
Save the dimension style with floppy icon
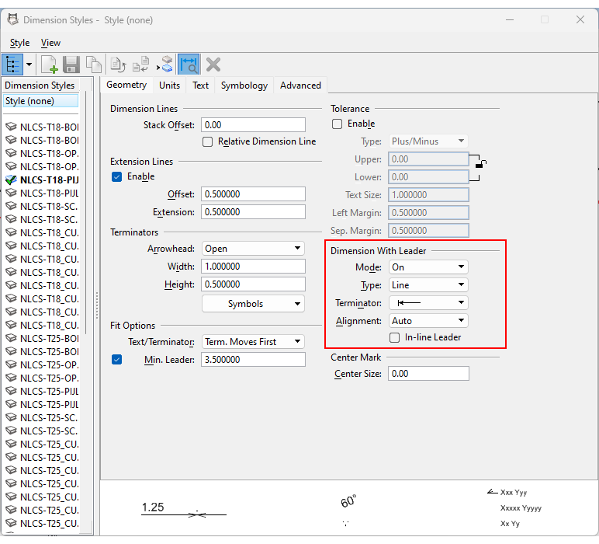(71, 65)
